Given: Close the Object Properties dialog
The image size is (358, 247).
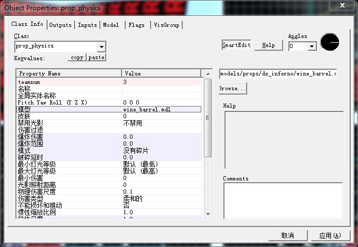Looking at the screenshot, I should point(343,5).
